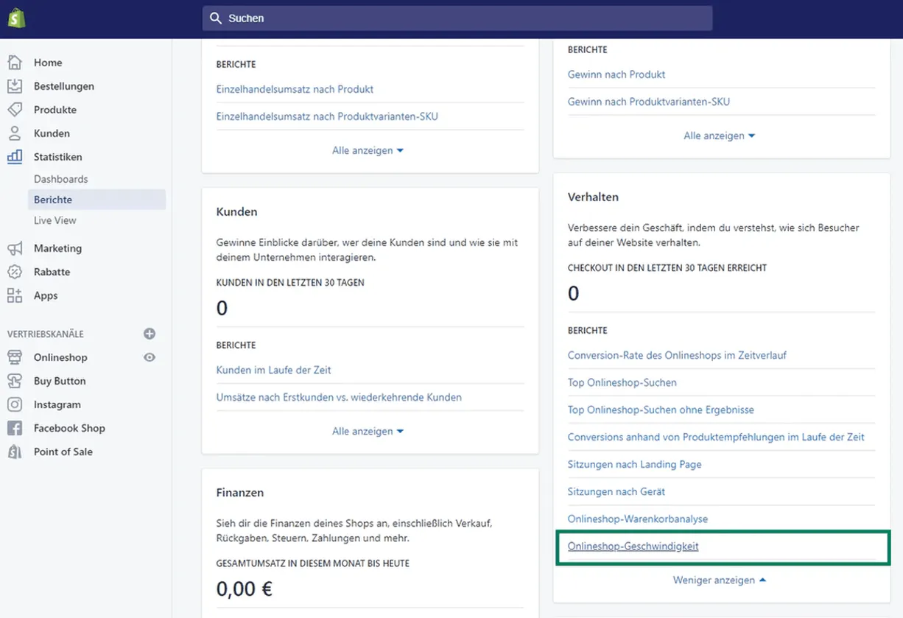Add a sales channel with plus icon

(150, 334)
